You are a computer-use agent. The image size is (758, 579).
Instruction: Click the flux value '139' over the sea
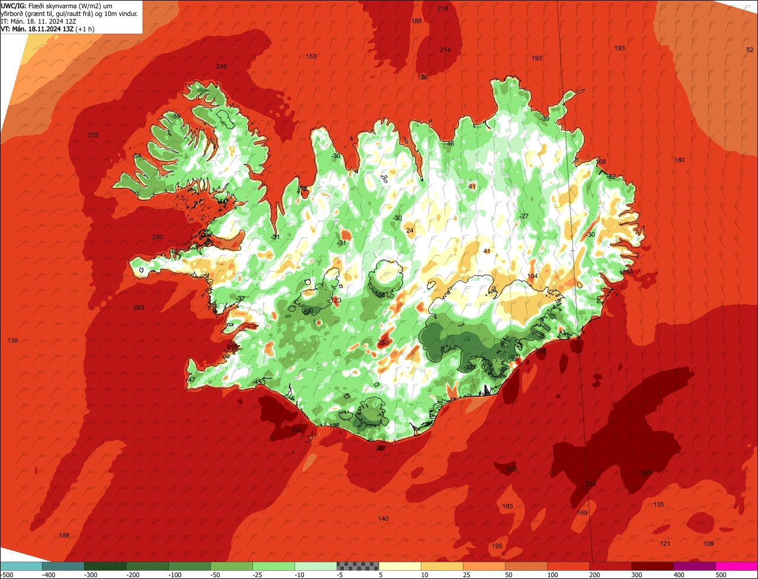click(12, 340)
